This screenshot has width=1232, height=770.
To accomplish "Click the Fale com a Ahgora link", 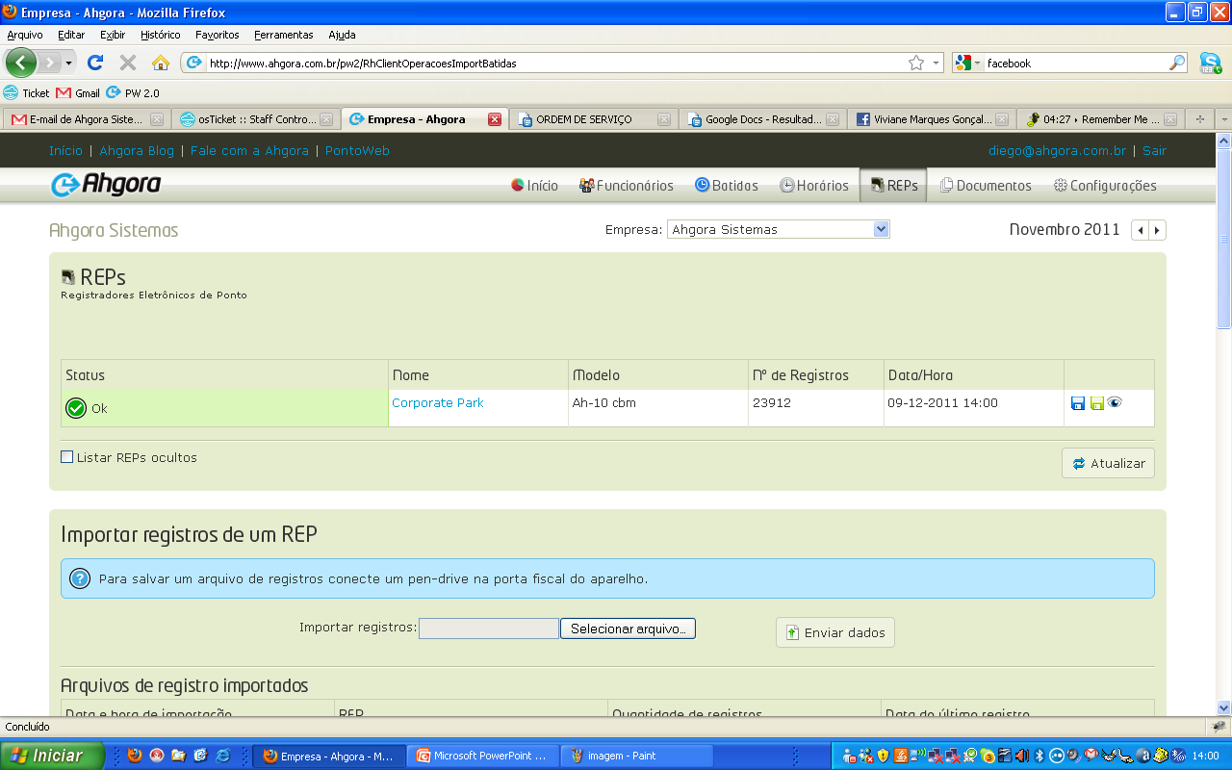I will [249, 151].
